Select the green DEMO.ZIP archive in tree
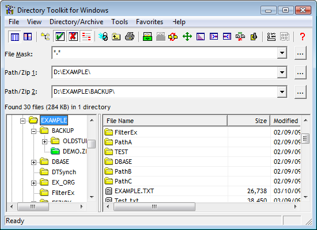The width and height of the screenshot is (317, 230). [x=74, y=151]
